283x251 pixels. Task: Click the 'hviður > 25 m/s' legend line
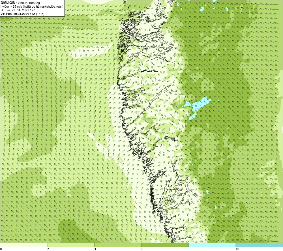[x=32, y=7]
